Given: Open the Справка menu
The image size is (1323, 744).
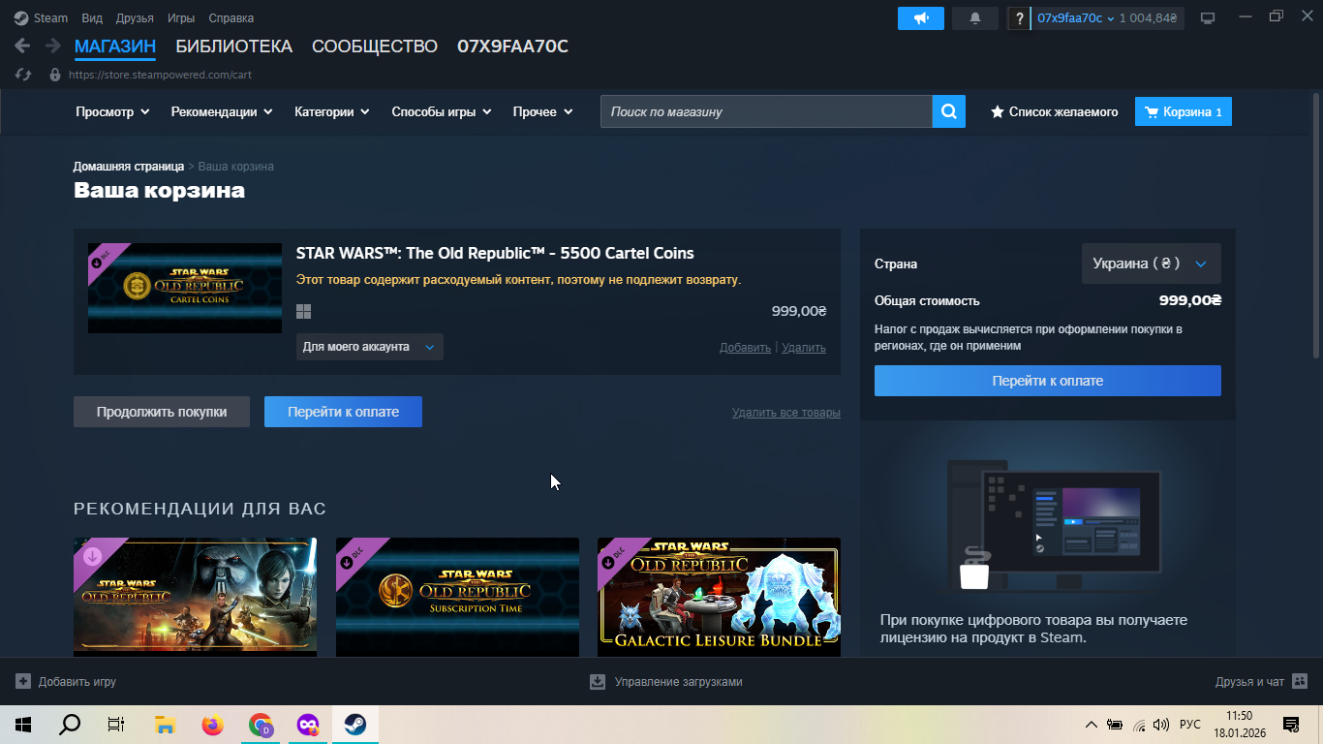Looking at the screenshot, I should 231,18.
